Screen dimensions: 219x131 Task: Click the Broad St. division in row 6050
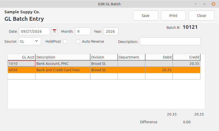tap(104, 70)
